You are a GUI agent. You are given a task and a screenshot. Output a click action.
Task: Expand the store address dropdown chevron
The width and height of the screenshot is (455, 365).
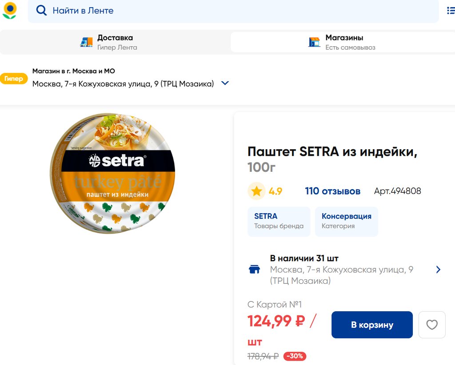click(225, 83)
